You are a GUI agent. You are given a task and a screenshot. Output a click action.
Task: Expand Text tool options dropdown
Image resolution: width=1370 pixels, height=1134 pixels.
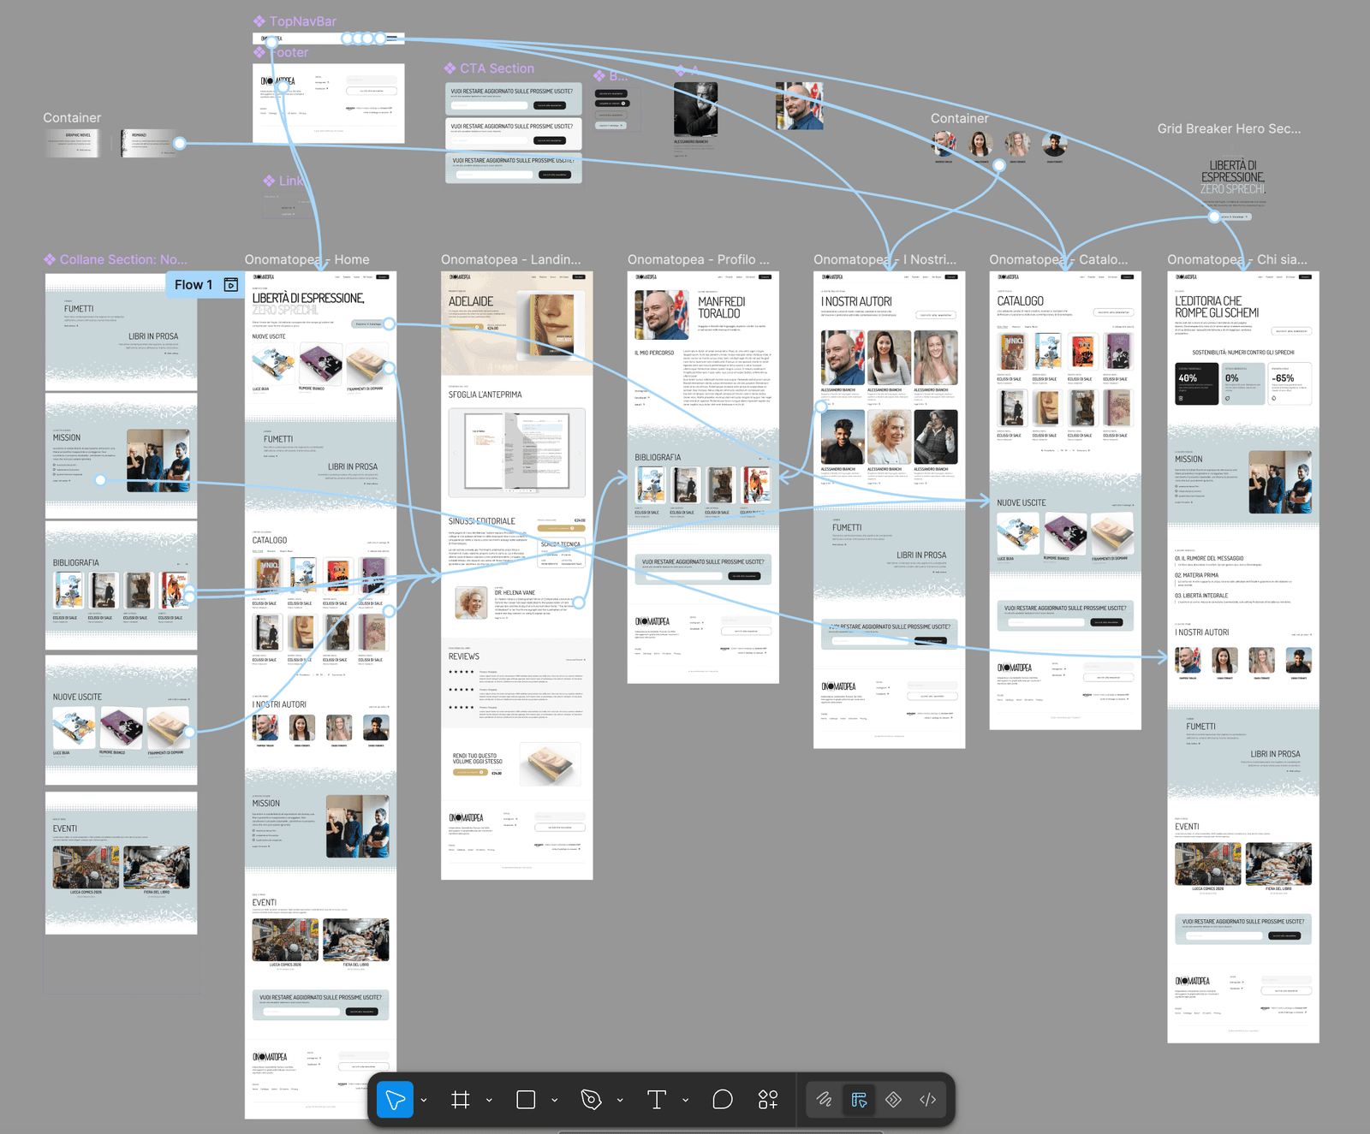pos(686,1101)
